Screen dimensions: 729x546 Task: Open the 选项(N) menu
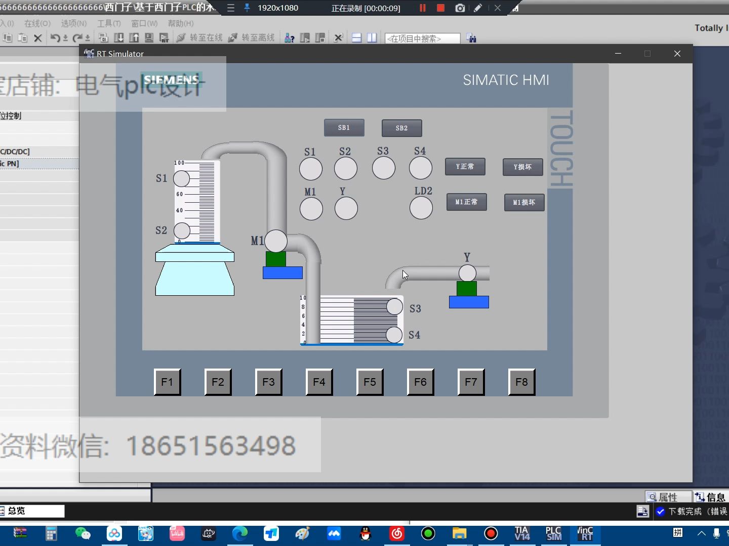point(74,23)
